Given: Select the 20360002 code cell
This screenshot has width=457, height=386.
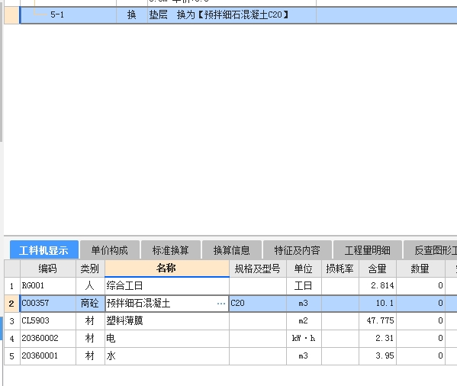Looking at the screenshot, I should coord(48,339).
